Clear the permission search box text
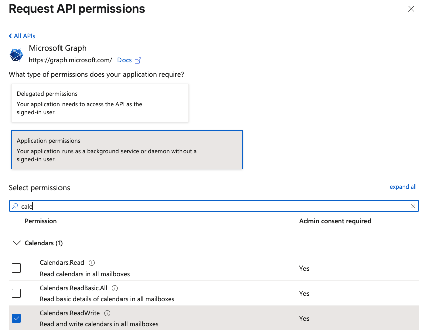 413,206
